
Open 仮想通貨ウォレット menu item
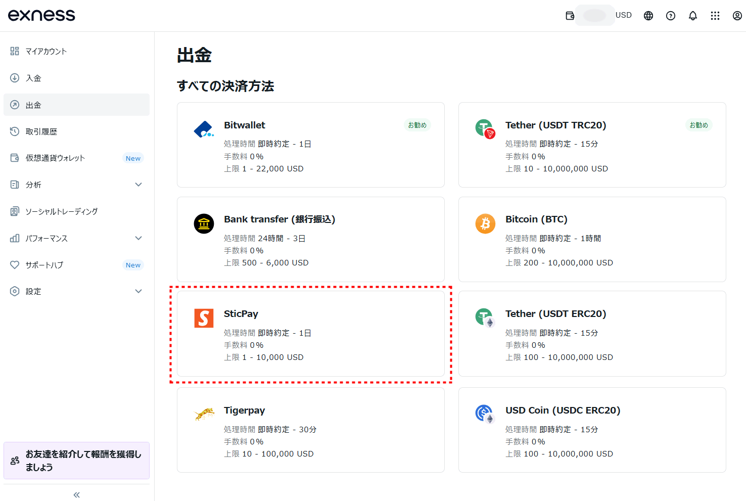pyautogui.click(x=76, y=158)
